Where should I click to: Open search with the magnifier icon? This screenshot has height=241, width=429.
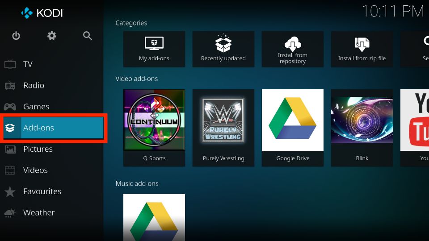[88, 36]
